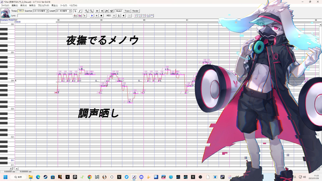Click the MIDI settings icon next to record
Viewport: 322px width, 181px height.
click(x=119, y=16)
